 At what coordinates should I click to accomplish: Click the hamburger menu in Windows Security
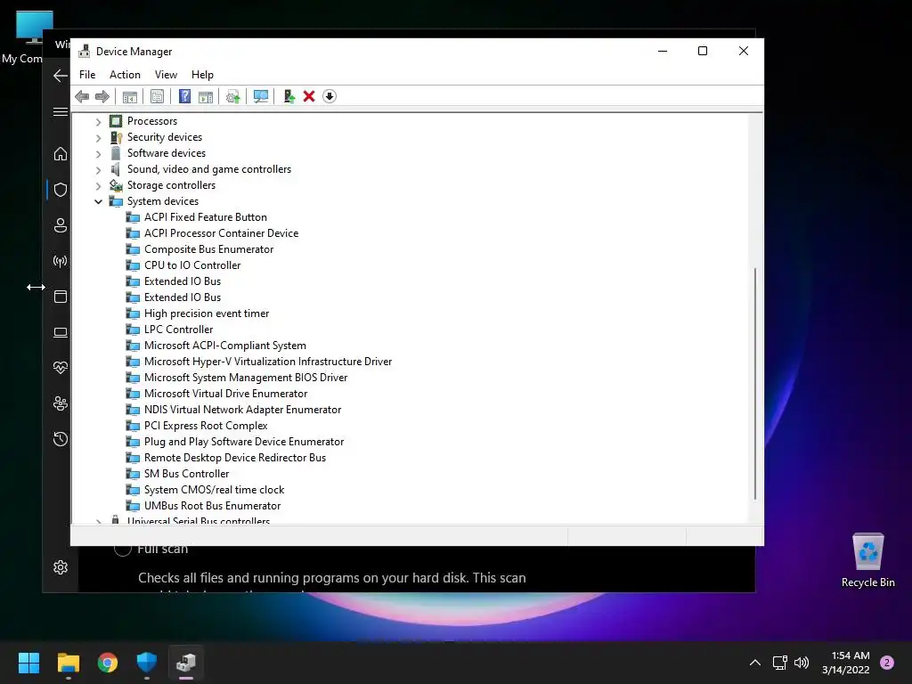(61, 111)
